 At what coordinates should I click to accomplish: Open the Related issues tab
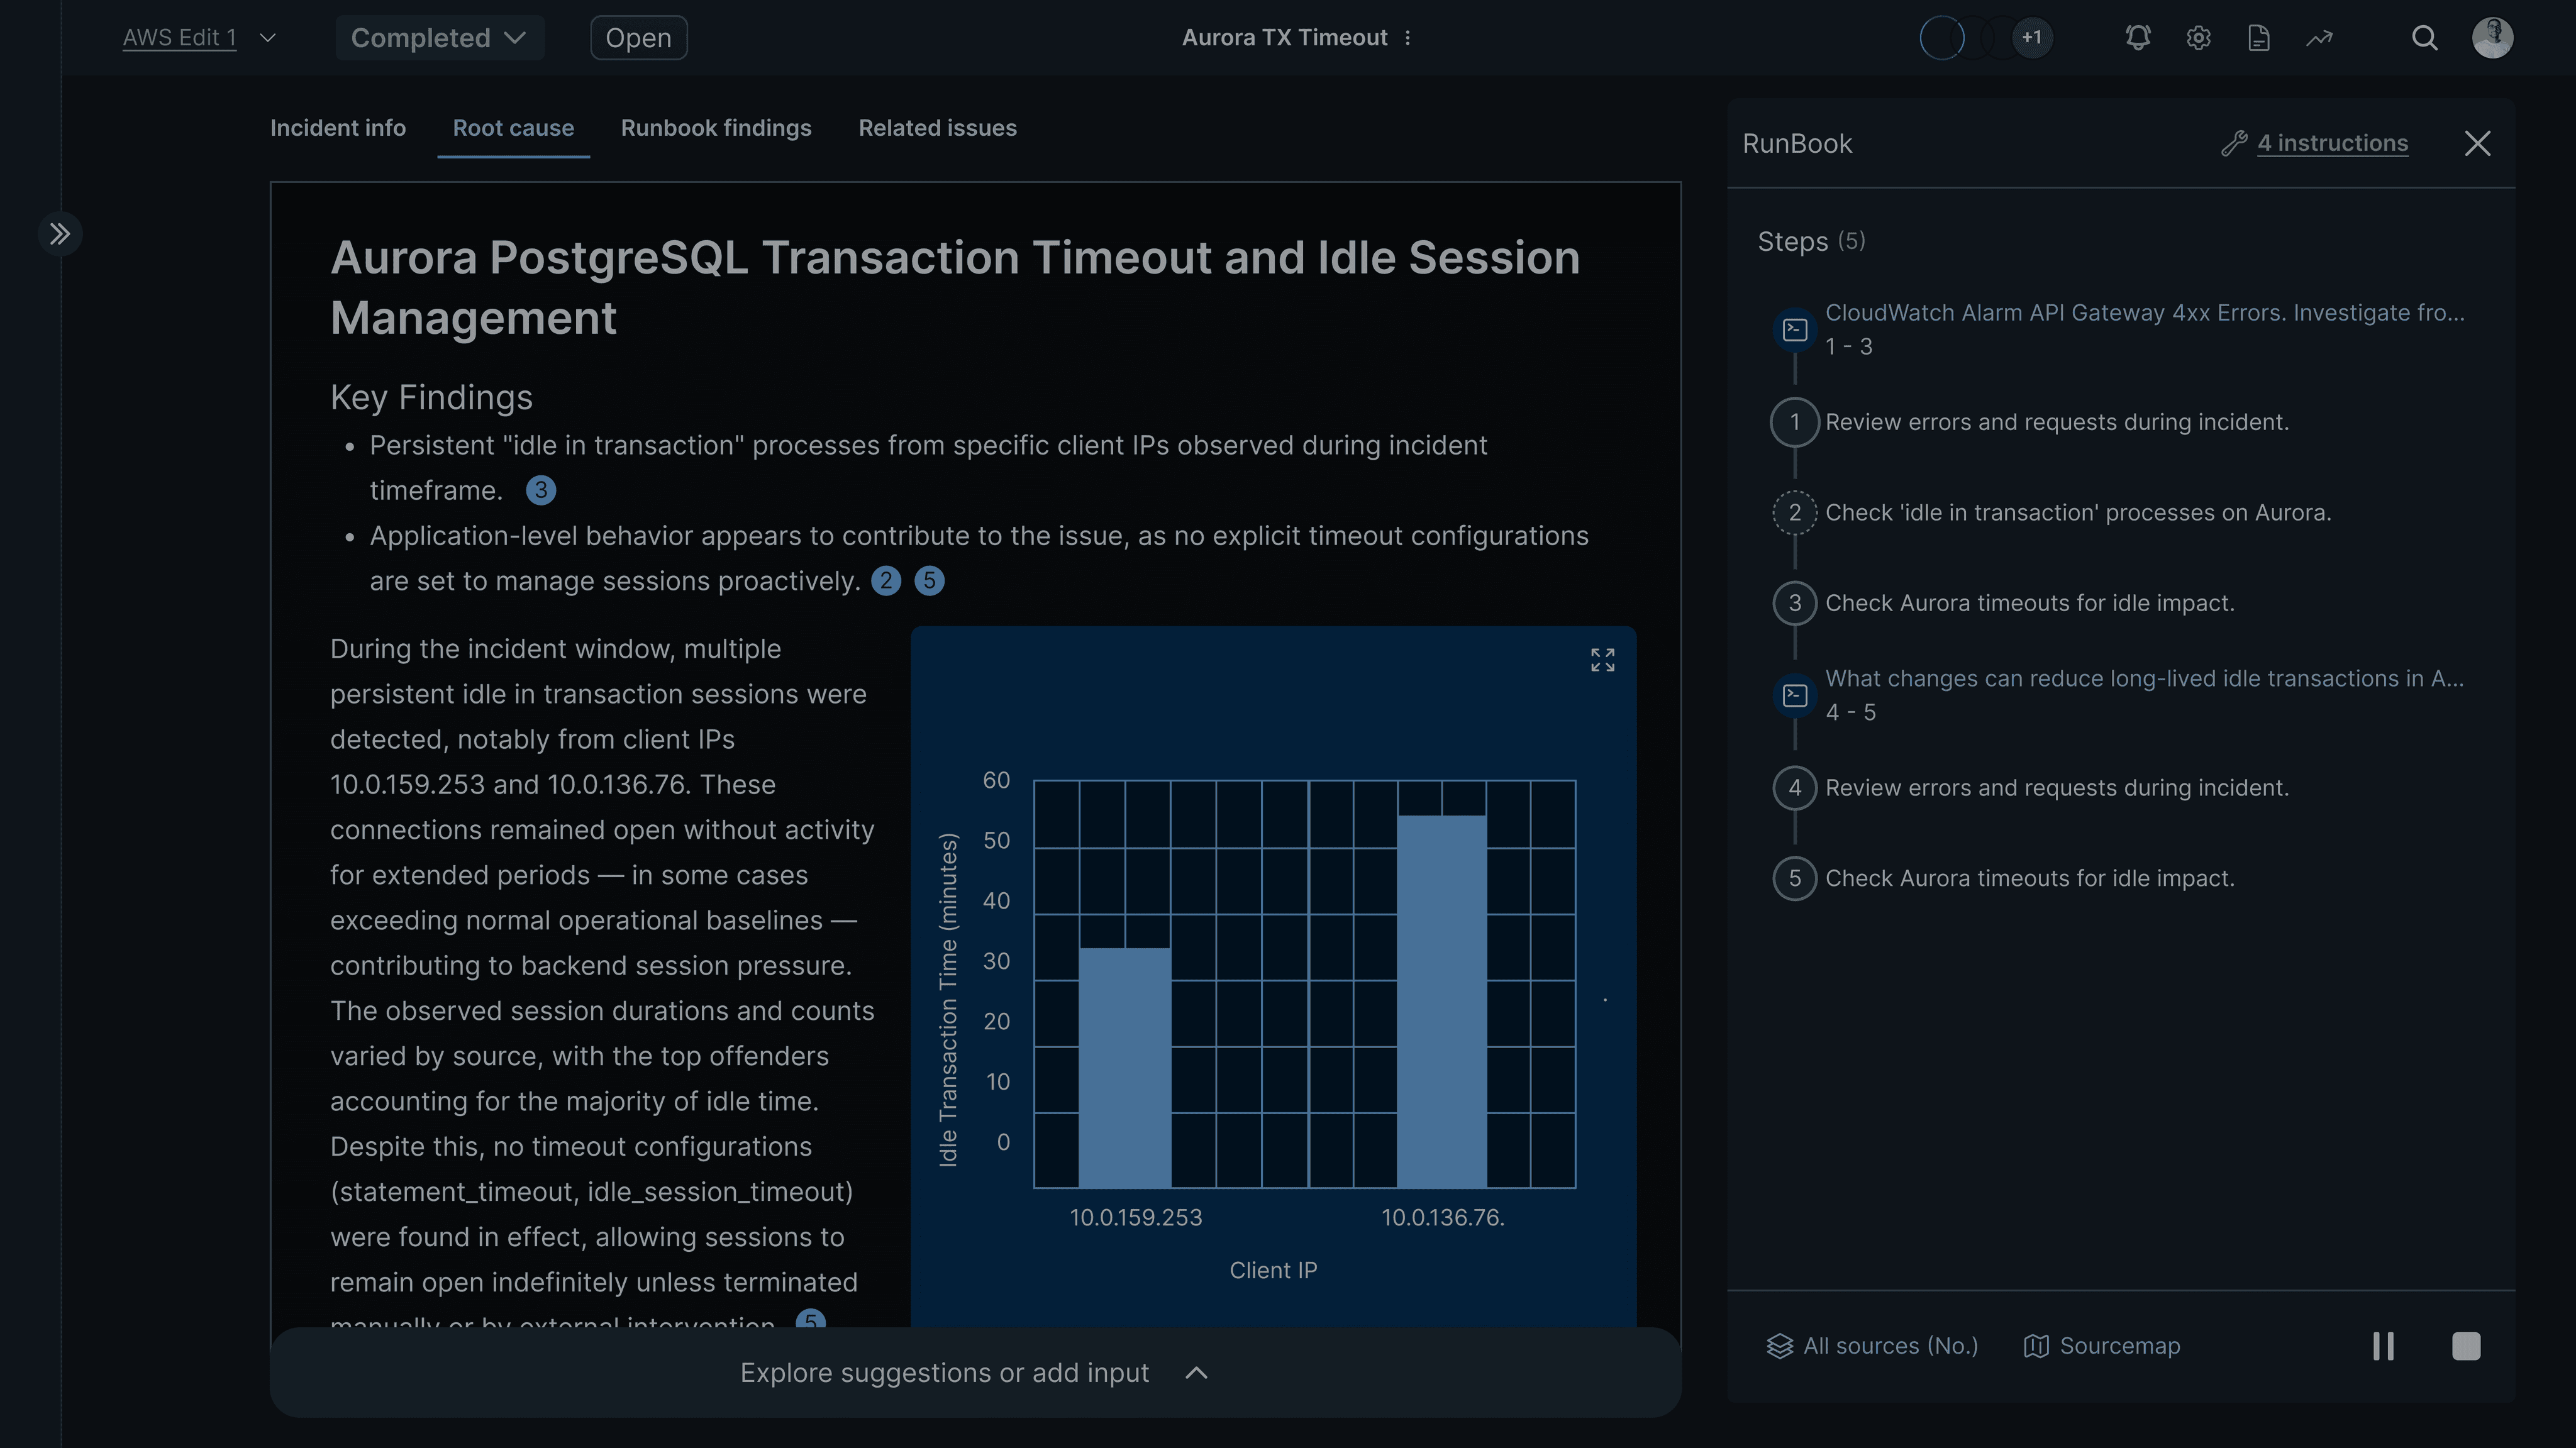pos(937,128)
